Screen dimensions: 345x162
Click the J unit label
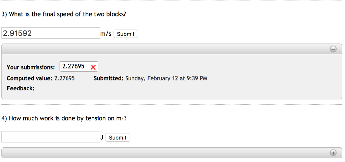pos(102,137)
